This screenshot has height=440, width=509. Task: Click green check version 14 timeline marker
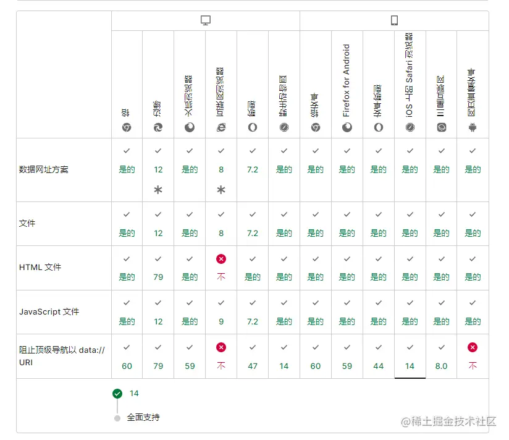click(117, 394)
